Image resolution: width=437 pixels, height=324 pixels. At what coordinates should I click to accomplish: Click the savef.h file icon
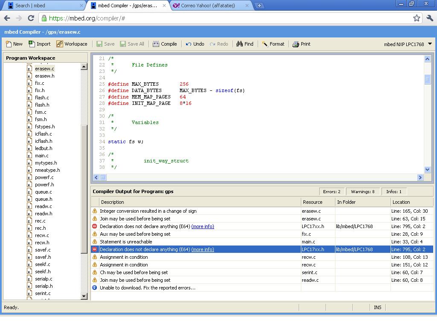[x=29, y=257]
